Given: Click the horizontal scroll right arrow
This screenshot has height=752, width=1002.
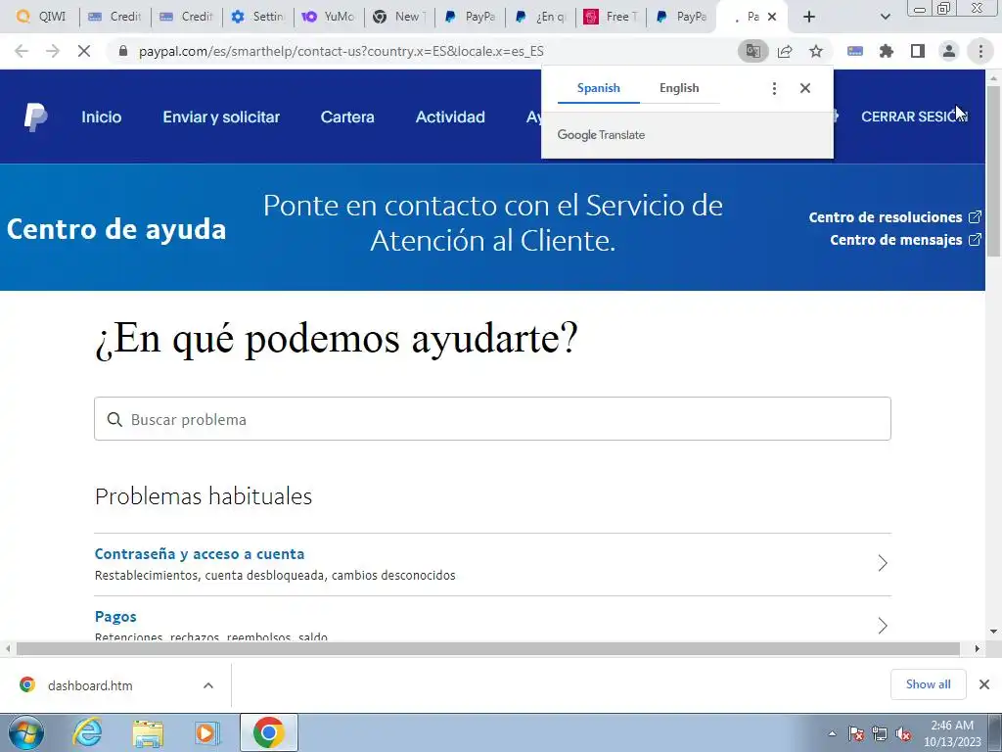Looking at the screenshot, I should 978,648.
